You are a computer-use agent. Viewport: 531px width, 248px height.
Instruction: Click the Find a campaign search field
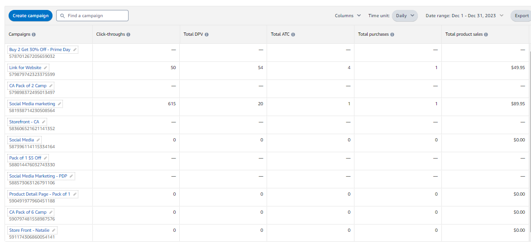[x=96, y=16]
